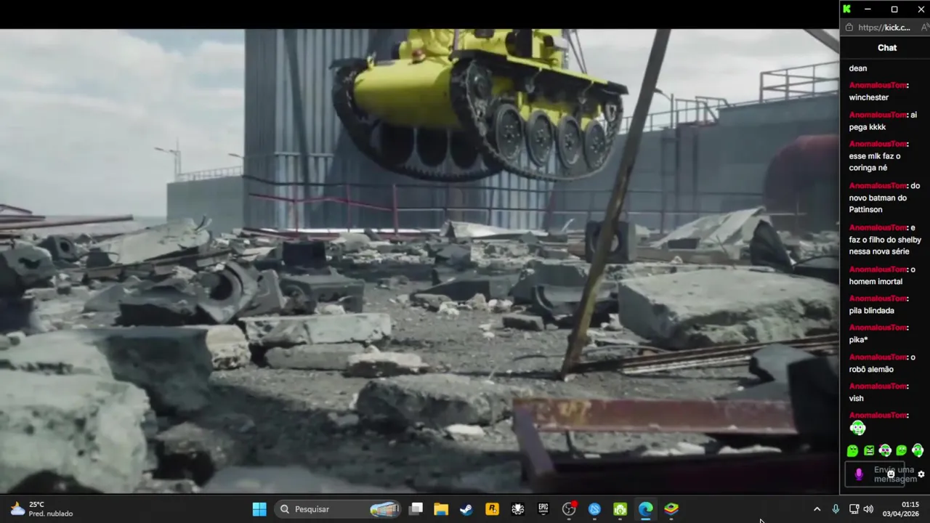The image size is (930, 523).
Task: Open the Windows Start menu
Action: point(259,509)
